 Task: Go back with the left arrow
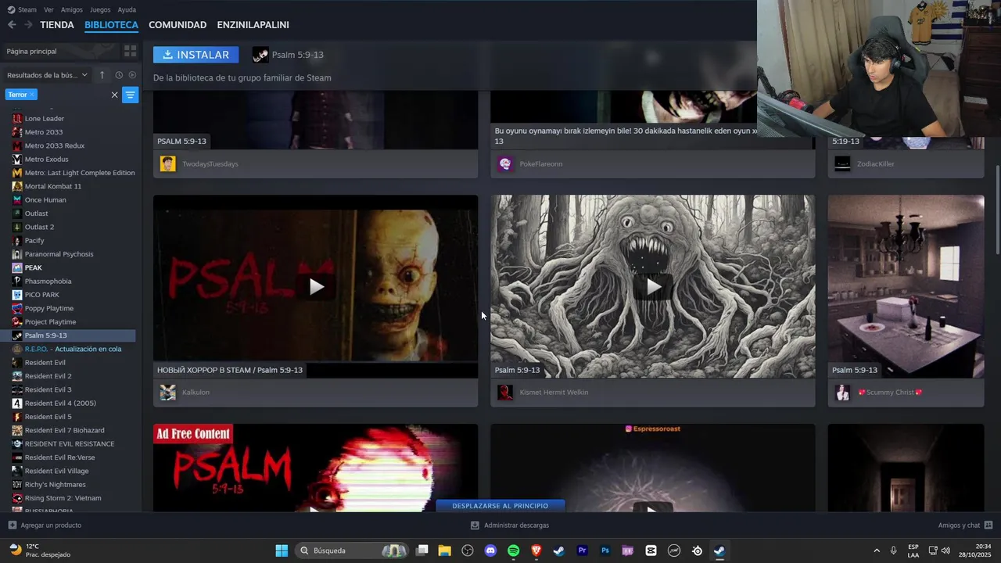(x=12, y=25)
